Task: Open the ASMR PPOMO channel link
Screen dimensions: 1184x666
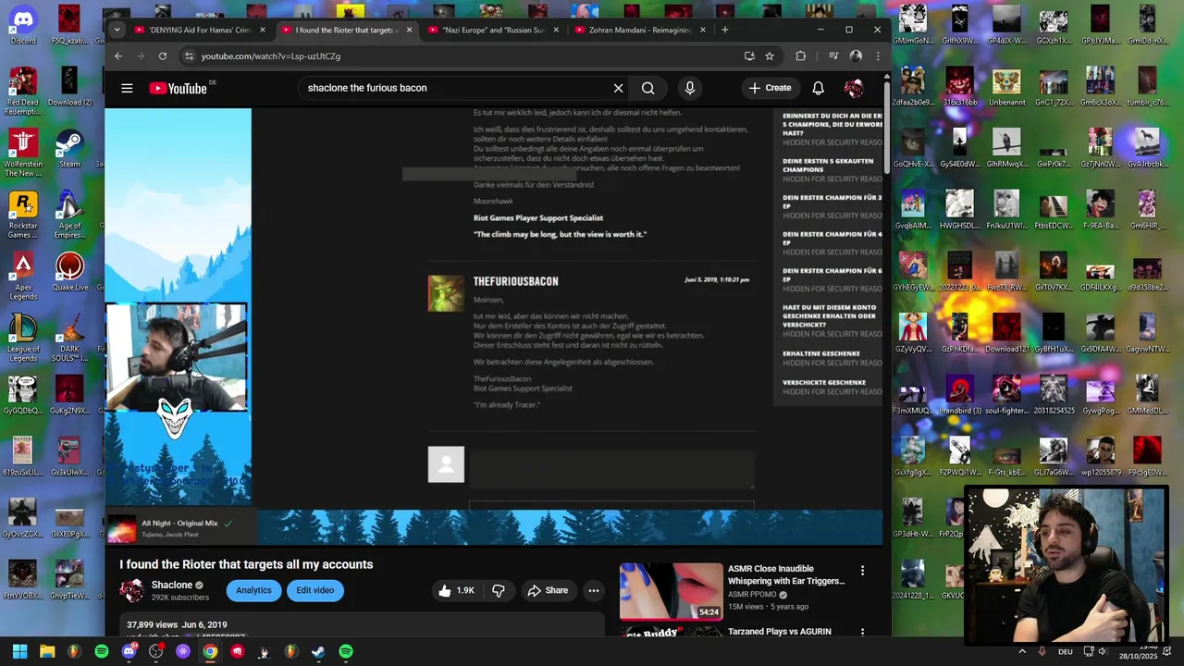Action: (752, 595)
